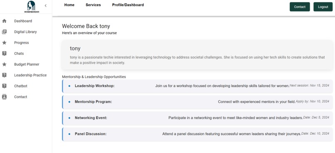Open Services in top navigation
Screen dimensions: 335x153
coord(93,5)
